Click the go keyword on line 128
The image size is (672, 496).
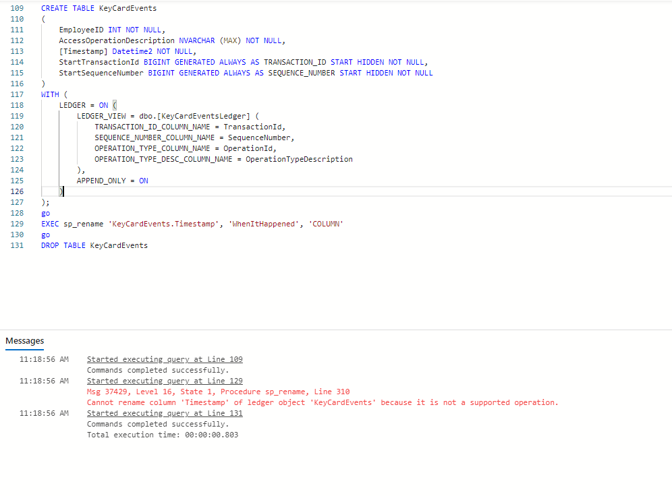45,213
